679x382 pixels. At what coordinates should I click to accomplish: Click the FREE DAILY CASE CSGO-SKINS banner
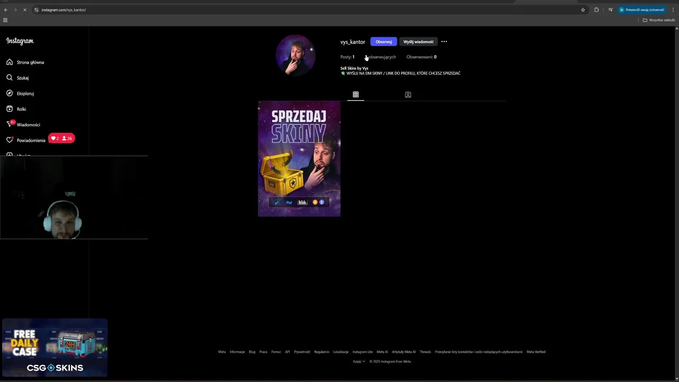point(55,348)
